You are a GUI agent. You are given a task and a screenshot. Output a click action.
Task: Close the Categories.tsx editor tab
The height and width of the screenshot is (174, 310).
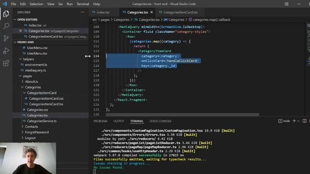[x=152, y=12]
